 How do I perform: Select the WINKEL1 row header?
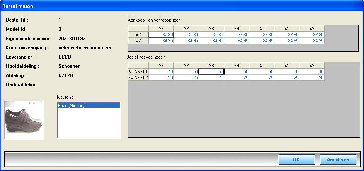coord(138,72)
